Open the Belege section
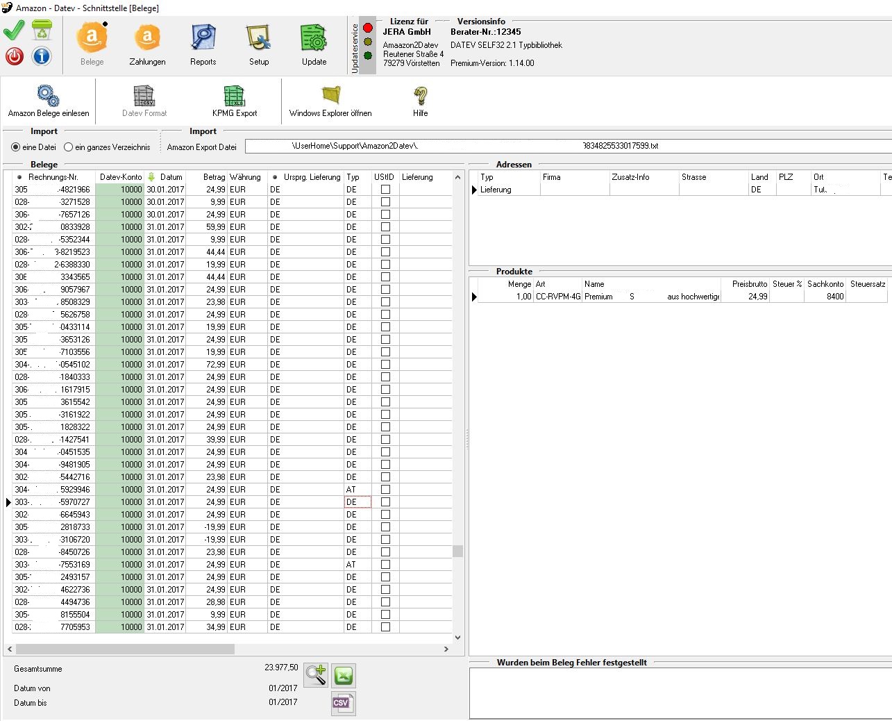Image resolution: width=892 pixels, height=721 pixels. (92, 44)
